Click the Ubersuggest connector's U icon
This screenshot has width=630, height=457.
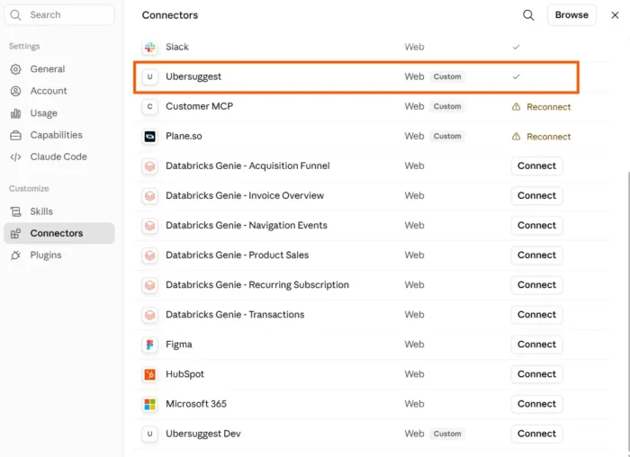(x=150, y=76)
